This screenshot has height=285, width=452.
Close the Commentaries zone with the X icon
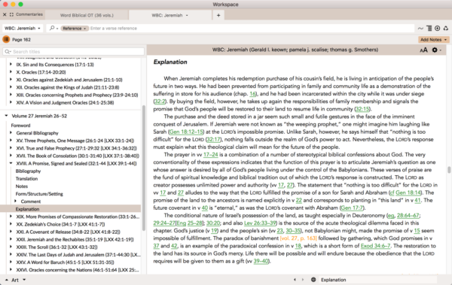click(5, 14)
